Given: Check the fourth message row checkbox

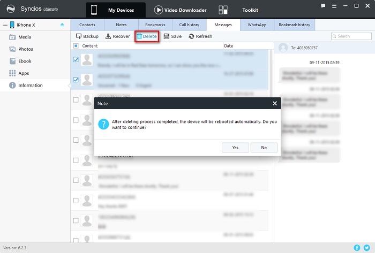Looking at the screenshot, I should [x=76, y=120].
